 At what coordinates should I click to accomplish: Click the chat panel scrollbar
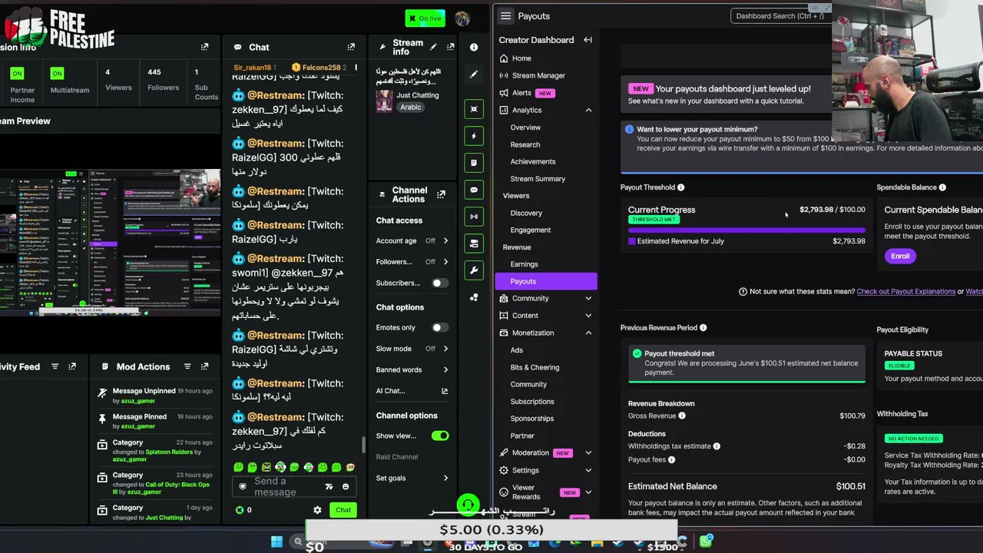click(x=364, y=445)
